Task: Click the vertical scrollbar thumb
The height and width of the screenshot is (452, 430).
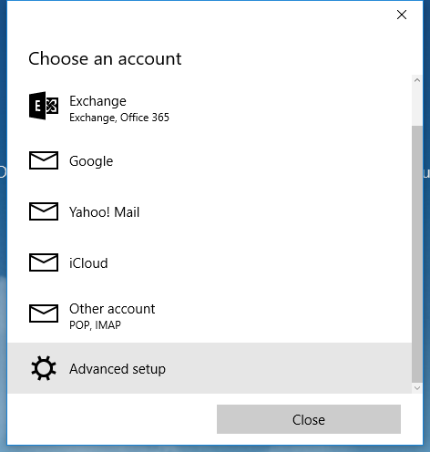Action: [417, 254]
